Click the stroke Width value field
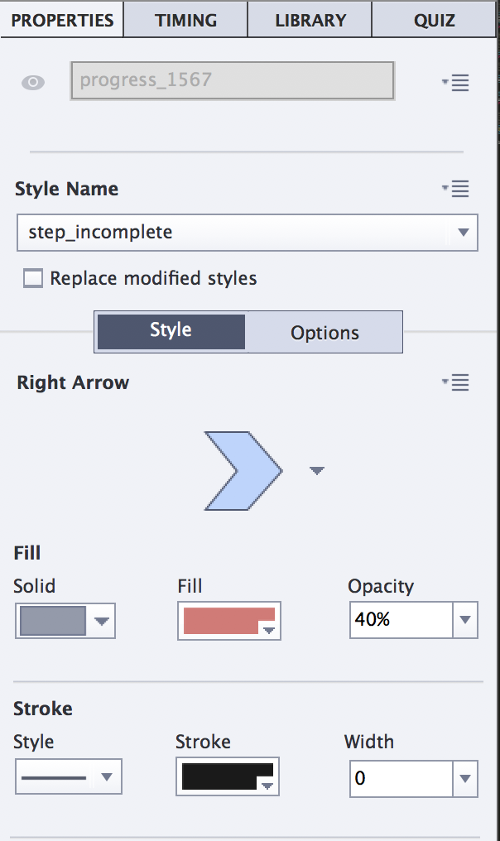The width and height of the screenshot is (500, 841). point(401,778)
